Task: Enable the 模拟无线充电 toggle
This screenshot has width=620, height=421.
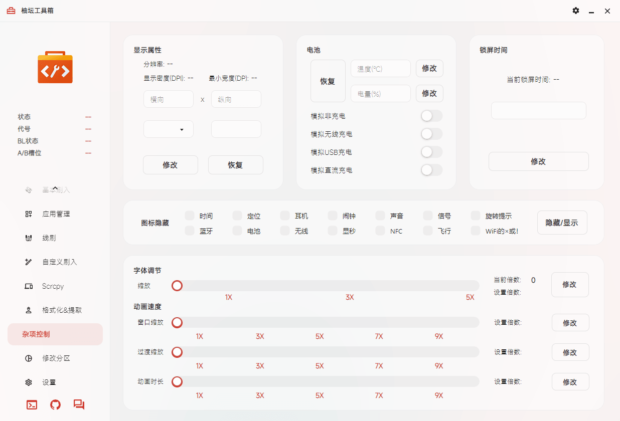Action: pos(431,134)
